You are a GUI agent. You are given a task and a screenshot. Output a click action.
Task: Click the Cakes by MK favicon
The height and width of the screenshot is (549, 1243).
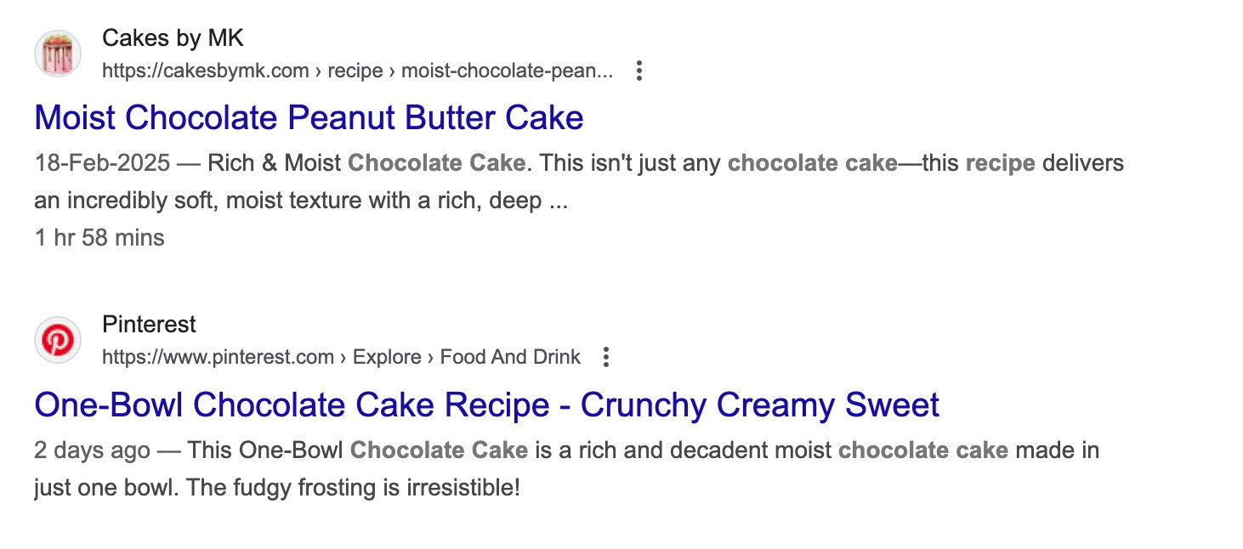[x=58, y=54]
